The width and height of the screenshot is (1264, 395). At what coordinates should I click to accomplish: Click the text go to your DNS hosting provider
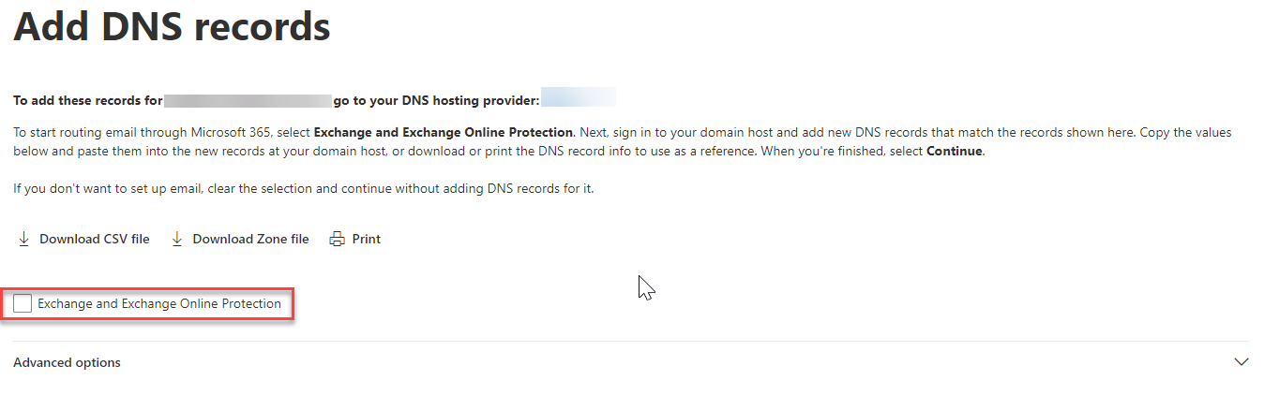437,100
